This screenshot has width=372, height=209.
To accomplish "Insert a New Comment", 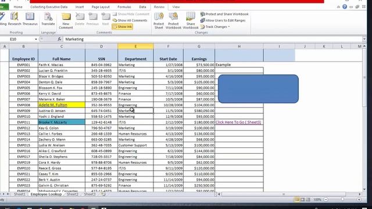I will pos(66,21).
